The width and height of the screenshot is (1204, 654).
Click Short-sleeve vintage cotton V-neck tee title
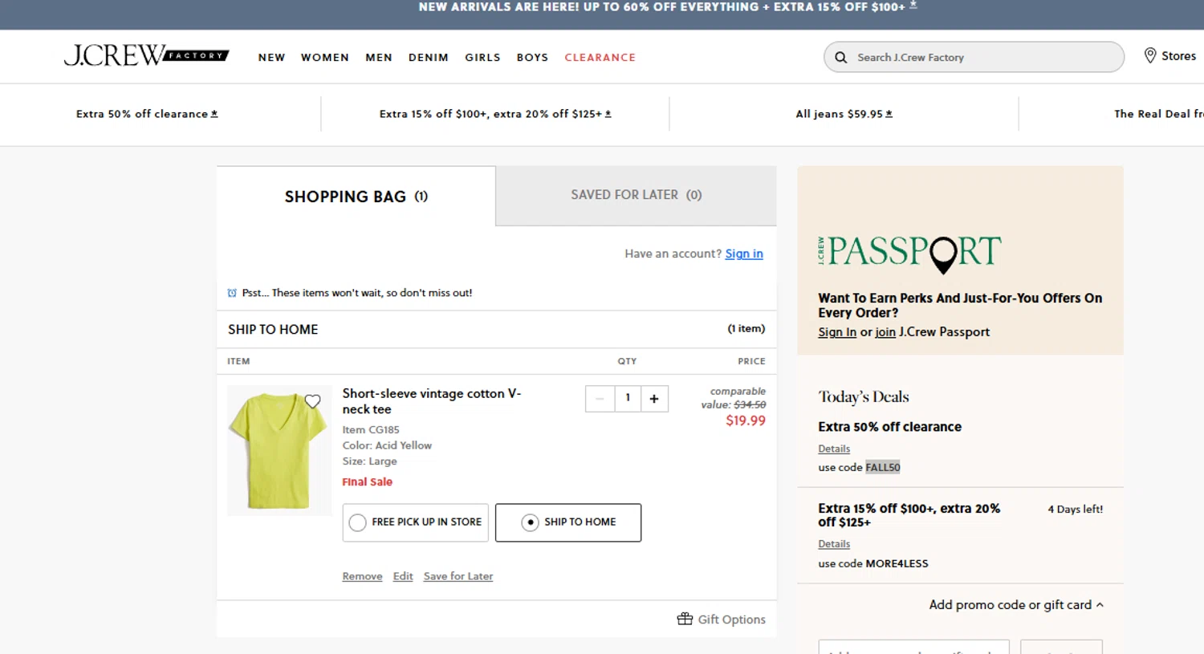(432, 401)
